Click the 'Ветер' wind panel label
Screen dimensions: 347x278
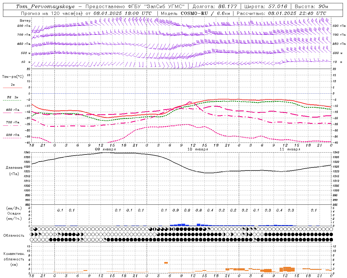(25, 21)
